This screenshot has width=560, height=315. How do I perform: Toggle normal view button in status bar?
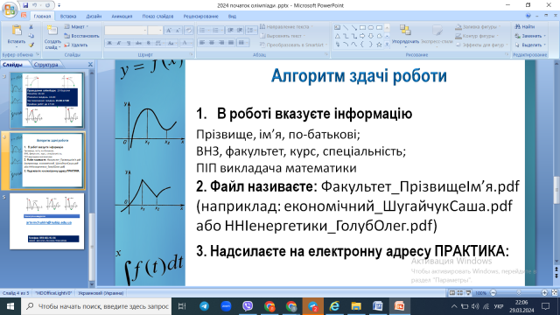(x=452, y=293)
